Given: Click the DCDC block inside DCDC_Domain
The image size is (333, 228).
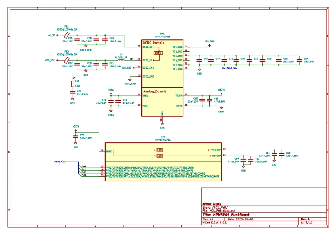Looking at the screenshot, I should 158,53.
